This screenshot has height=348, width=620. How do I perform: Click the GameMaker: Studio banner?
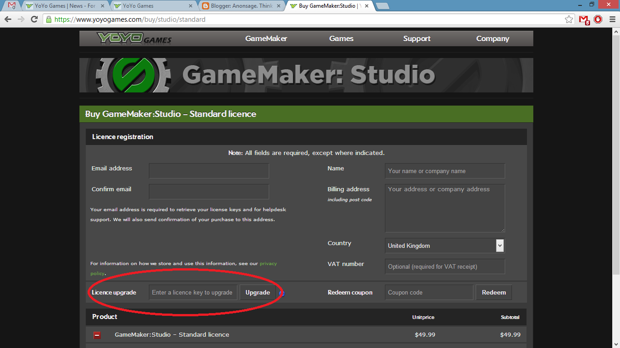(x=306, y=75)
